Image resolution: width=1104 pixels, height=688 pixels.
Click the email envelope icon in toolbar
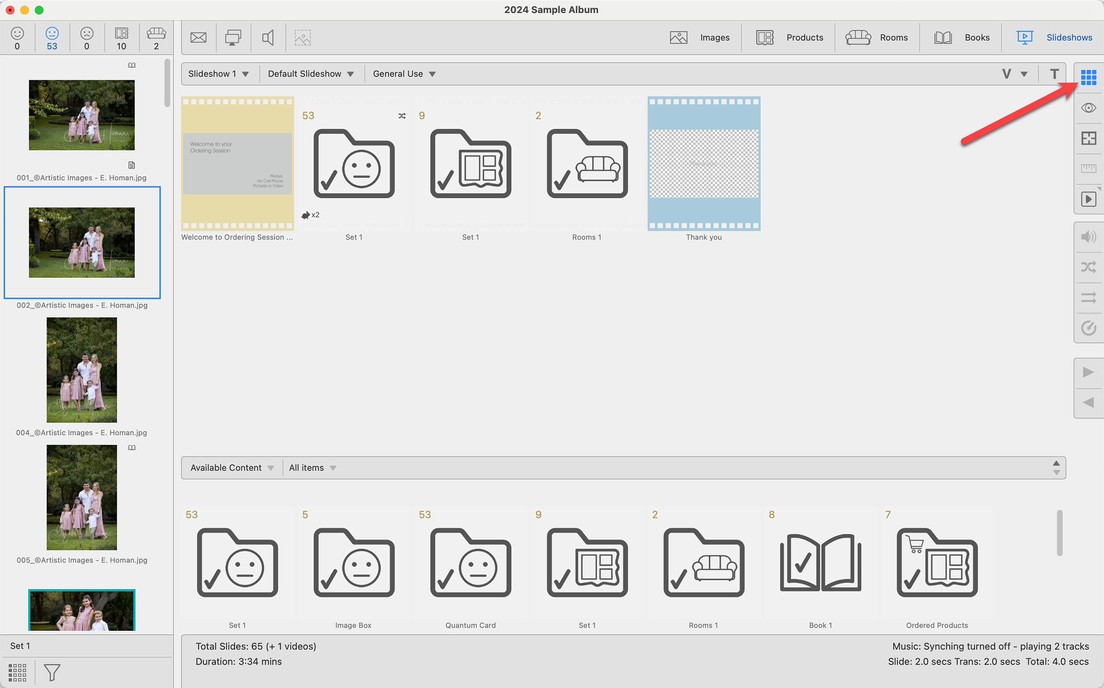198,38
